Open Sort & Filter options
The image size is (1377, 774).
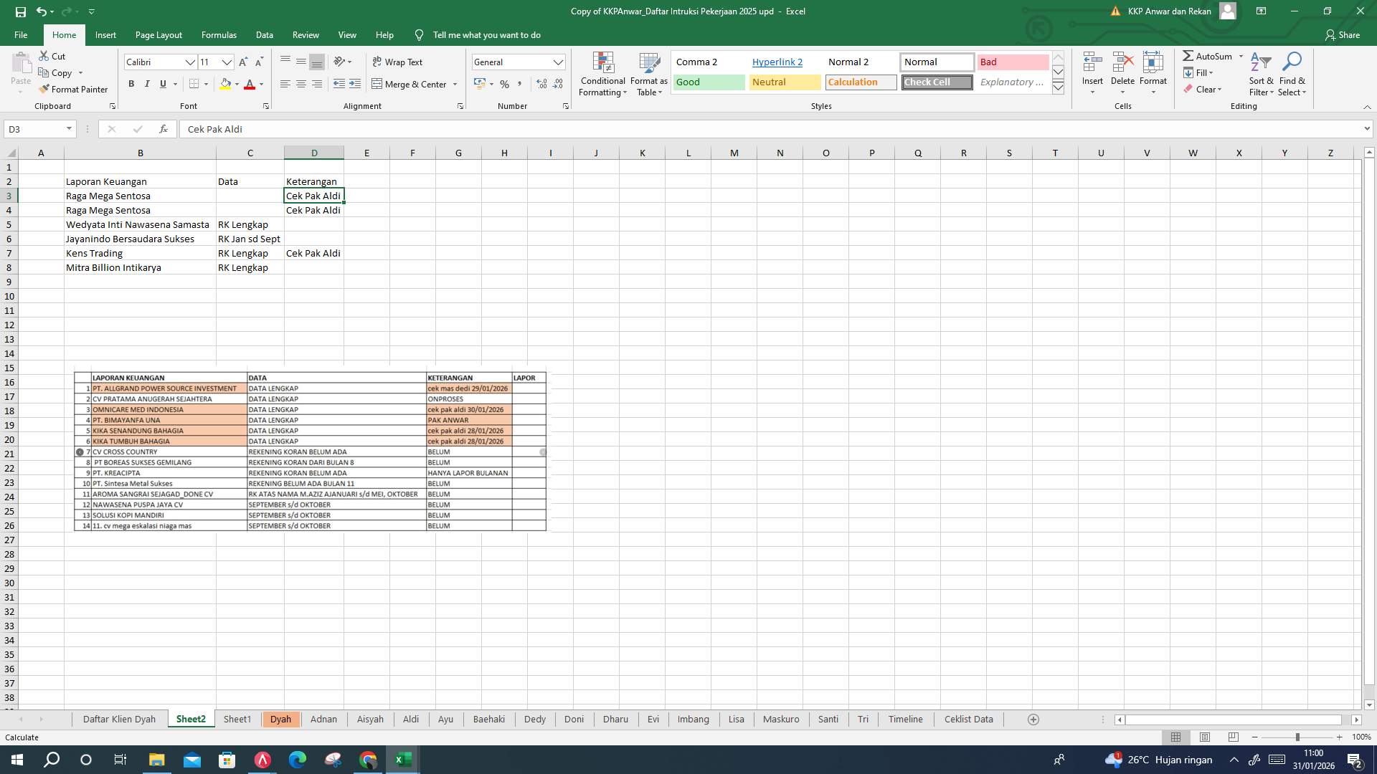coord(1261,74)
